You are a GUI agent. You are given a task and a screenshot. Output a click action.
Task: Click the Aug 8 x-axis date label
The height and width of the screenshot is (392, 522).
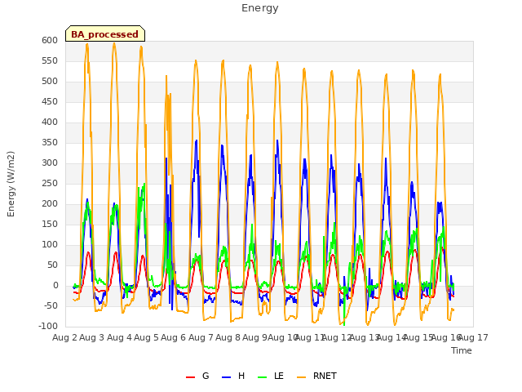pyautogui.click(x=228, y=337)
